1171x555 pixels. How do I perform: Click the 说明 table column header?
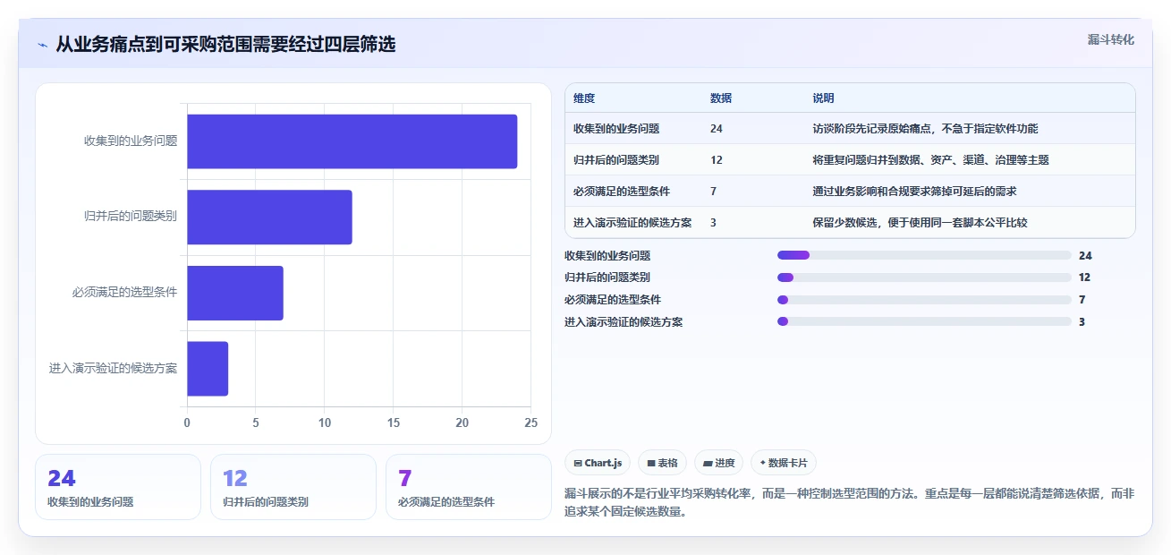tap(823, 98)
